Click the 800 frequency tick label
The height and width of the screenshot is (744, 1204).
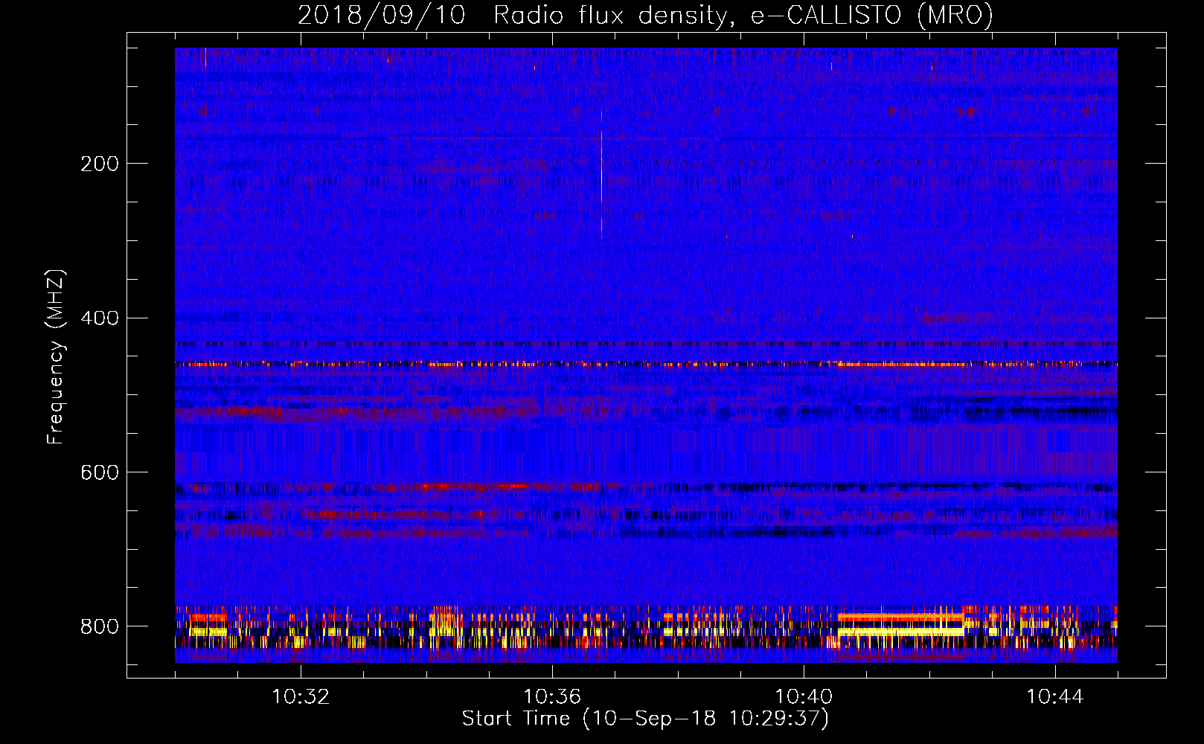[x=100, y=626]
